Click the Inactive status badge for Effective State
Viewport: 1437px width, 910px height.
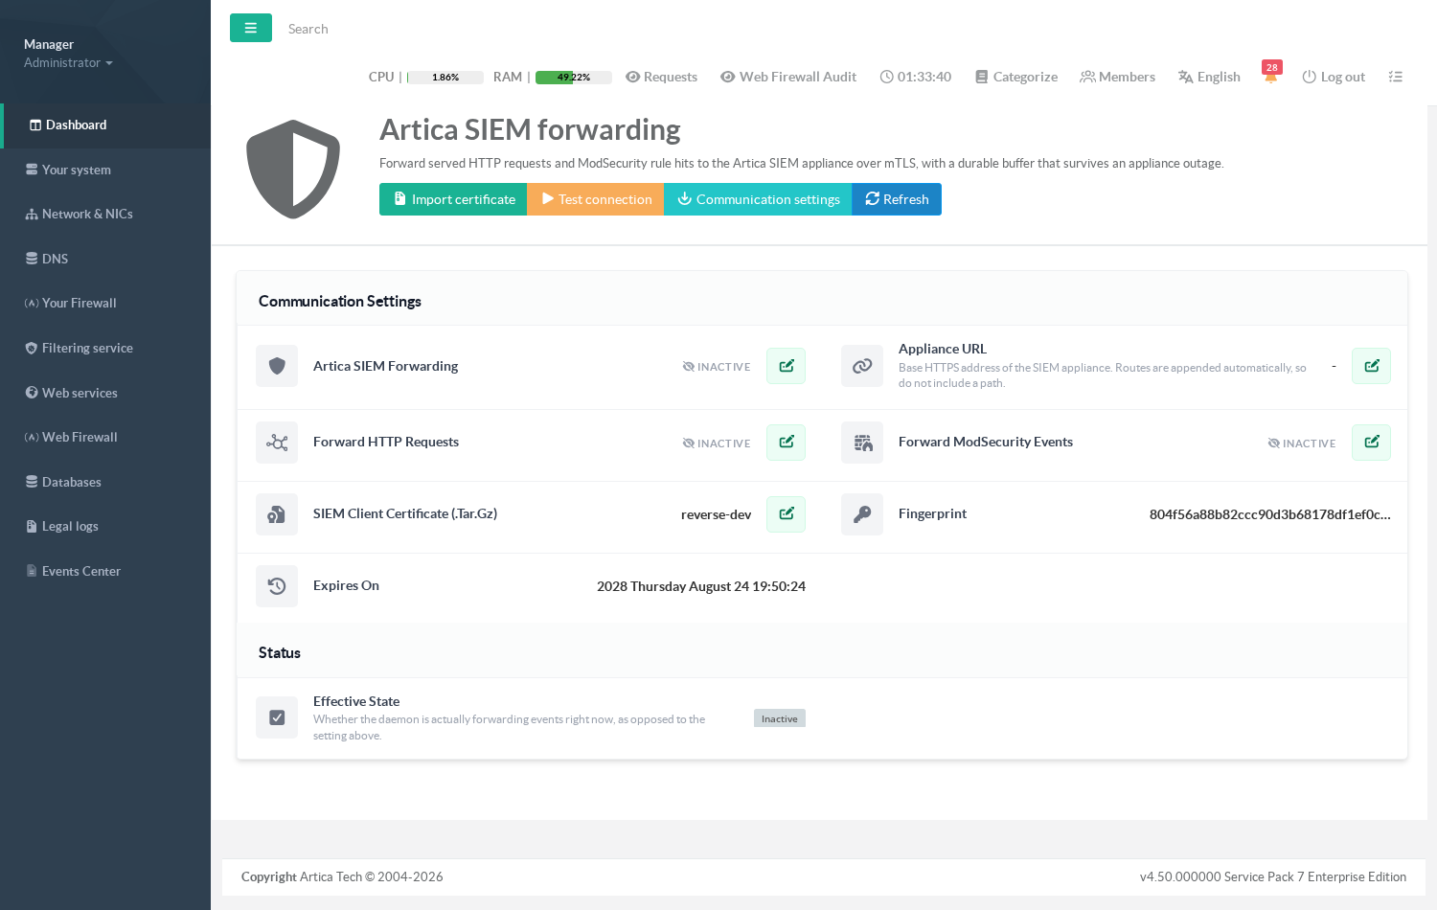coord(780,718)
